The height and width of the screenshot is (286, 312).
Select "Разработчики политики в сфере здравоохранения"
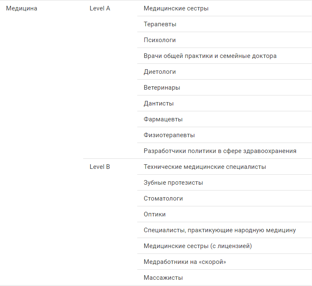[220, 151]
